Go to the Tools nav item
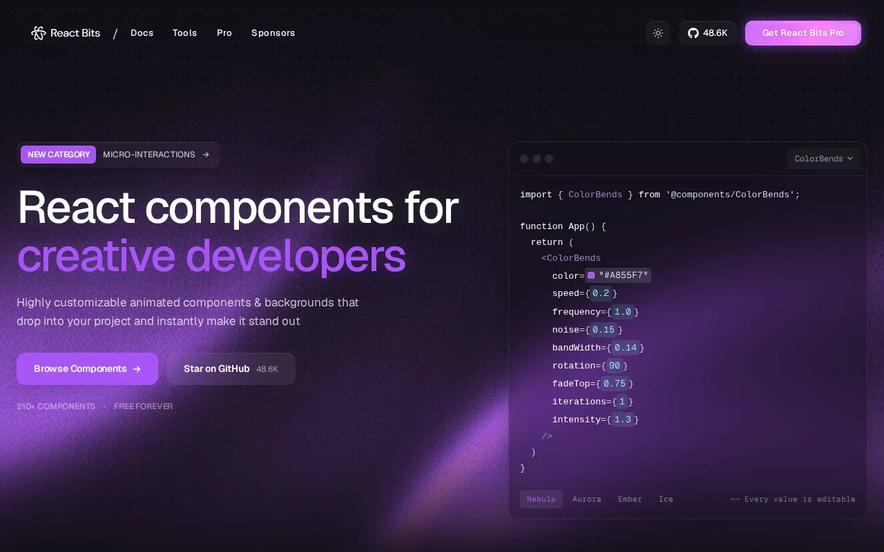Viewport: 884px width, 552px height. click(x=184, y=33)
